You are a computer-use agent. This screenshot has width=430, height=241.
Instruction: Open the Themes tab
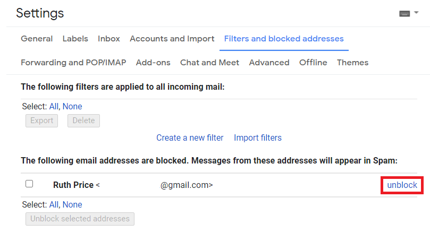tap(352, 63)
